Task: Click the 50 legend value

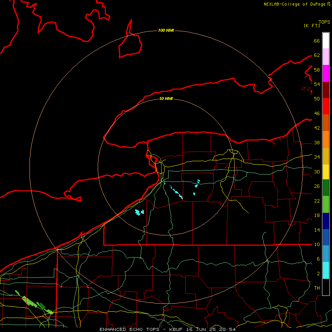Action: 317,98
